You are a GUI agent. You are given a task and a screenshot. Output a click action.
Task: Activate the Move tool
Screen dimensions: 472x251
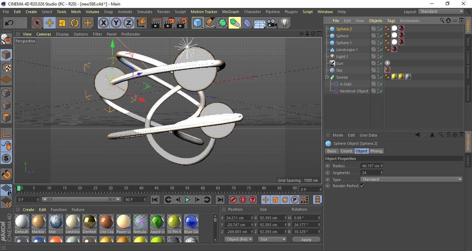coord(50,23)
